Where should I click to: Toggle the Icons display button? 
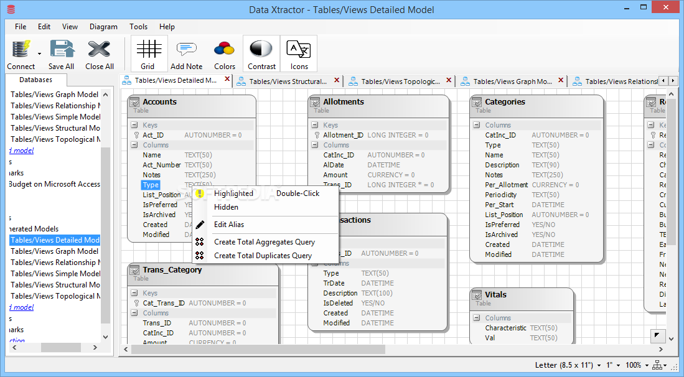[x=299, y=54]
